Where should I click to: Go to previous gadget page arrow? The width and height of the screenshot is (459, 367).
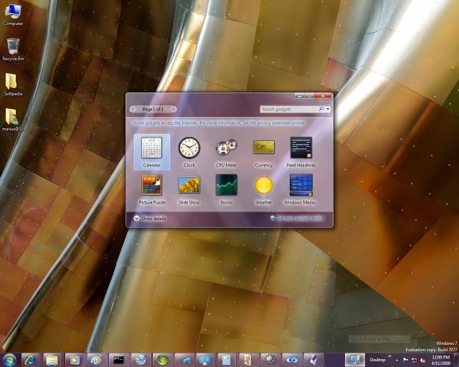pos(133,110)
